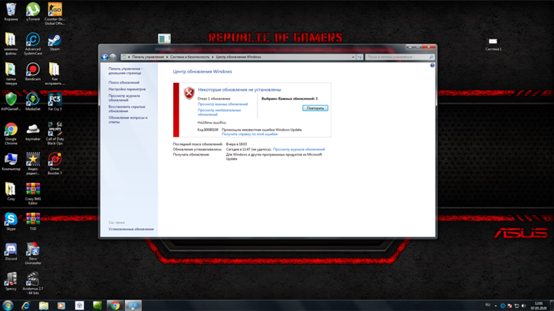Open Internet Explorer from the taskbar
Screen dimensions: 554x311
(26, 305)
